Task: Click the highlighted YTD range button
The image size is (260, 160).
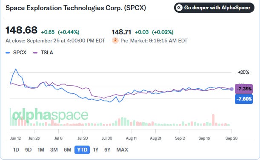Action: click(x=82, y=150)
